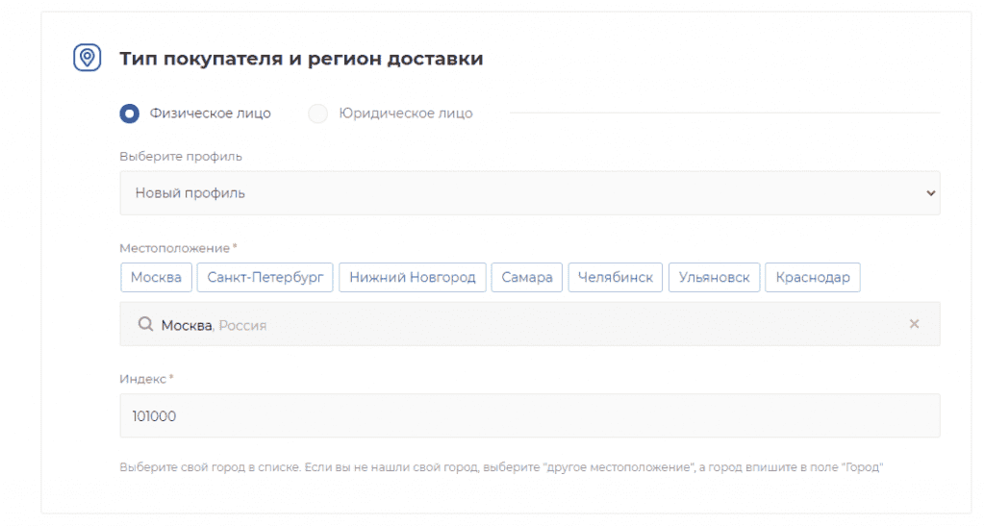Select the Юридическое лицо radio button
Viewport: 985px width, 526px height.
pyautogui.click(x=318, y=113)
